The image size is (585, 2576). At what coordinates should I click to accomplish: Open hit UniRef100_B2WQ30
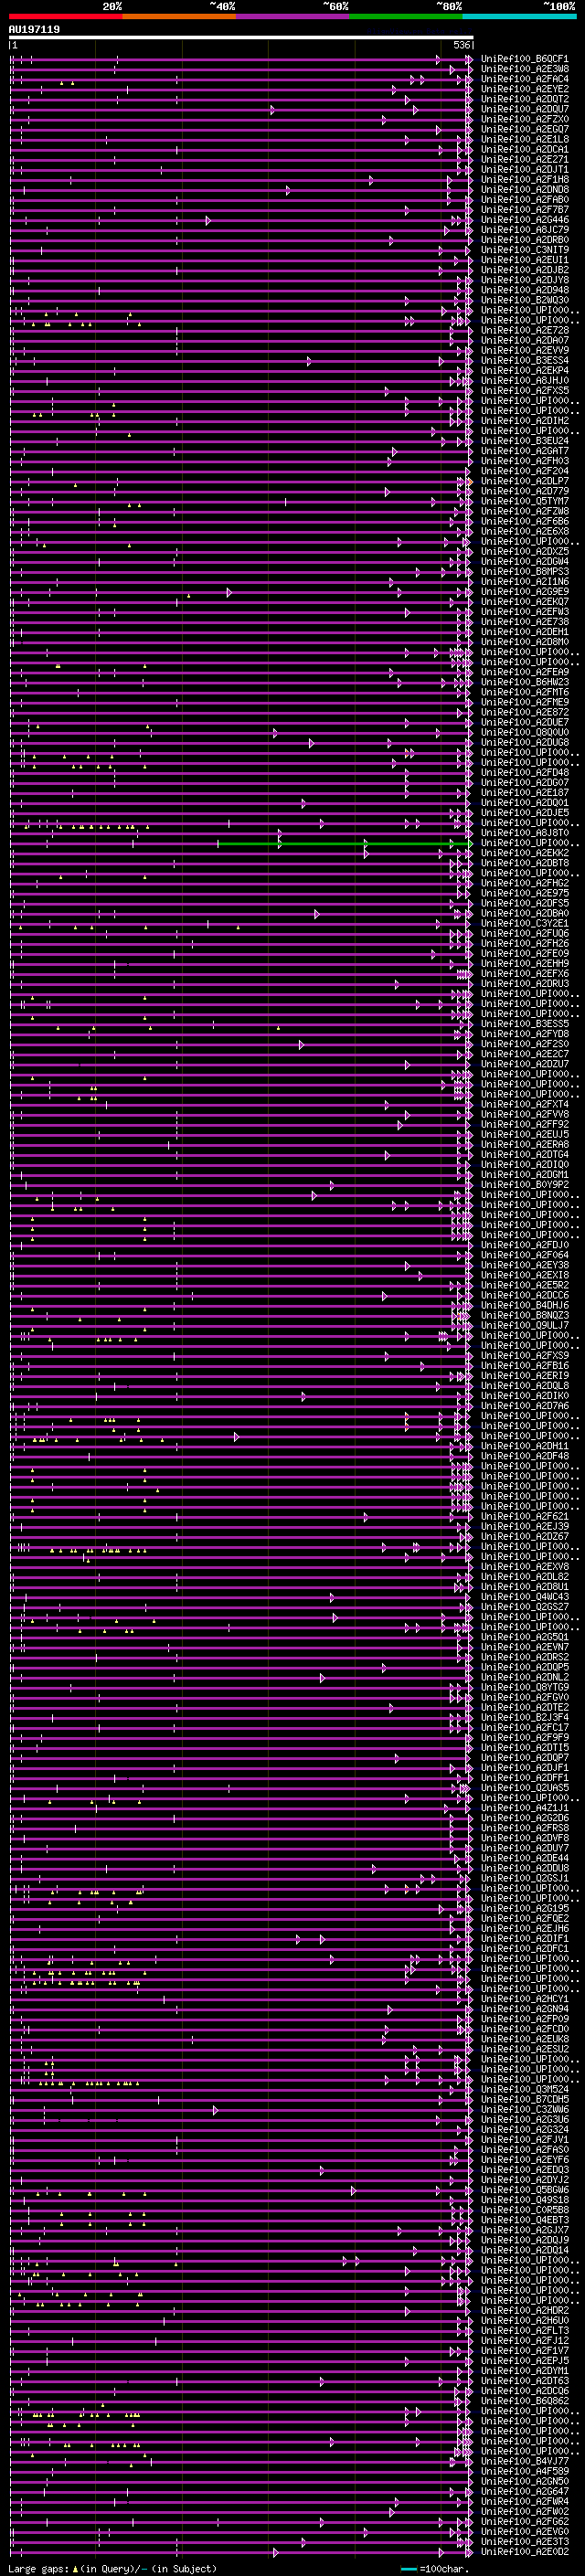click(524, 300)
